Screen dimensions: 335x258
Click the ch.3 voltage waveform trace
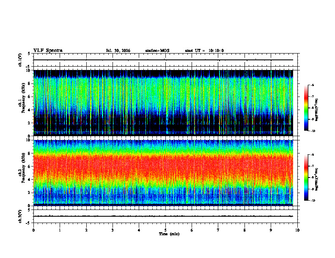tap(163, 216)
